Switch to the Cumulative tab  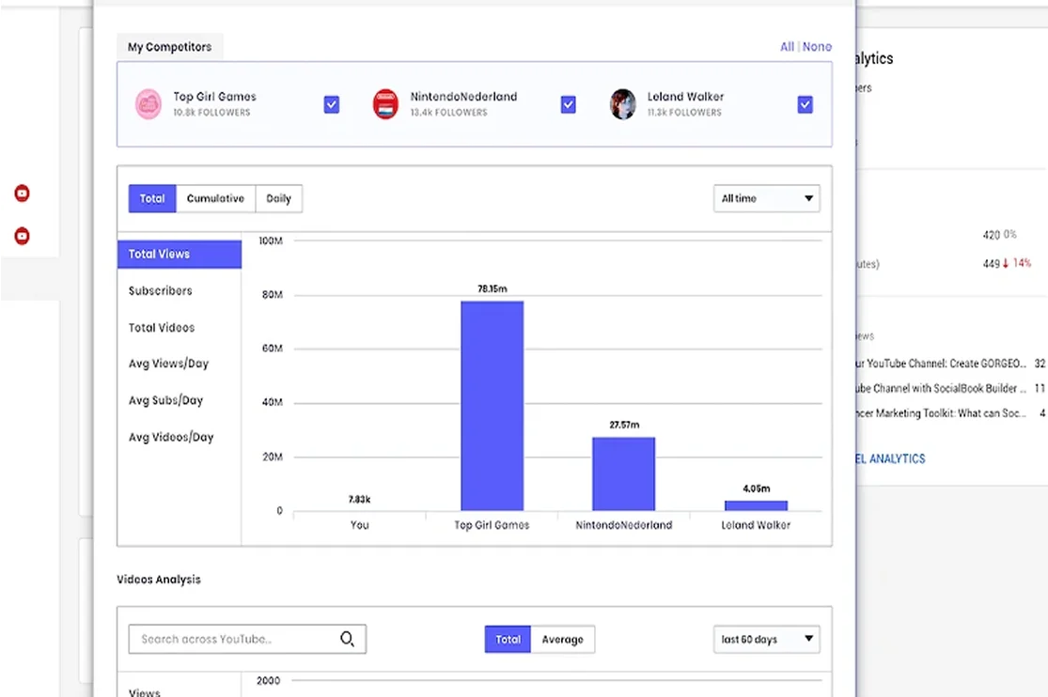(215, 198)
